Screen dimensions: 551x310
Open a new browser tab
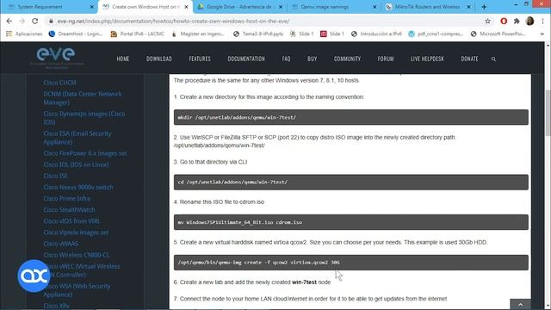coord(484,7)
